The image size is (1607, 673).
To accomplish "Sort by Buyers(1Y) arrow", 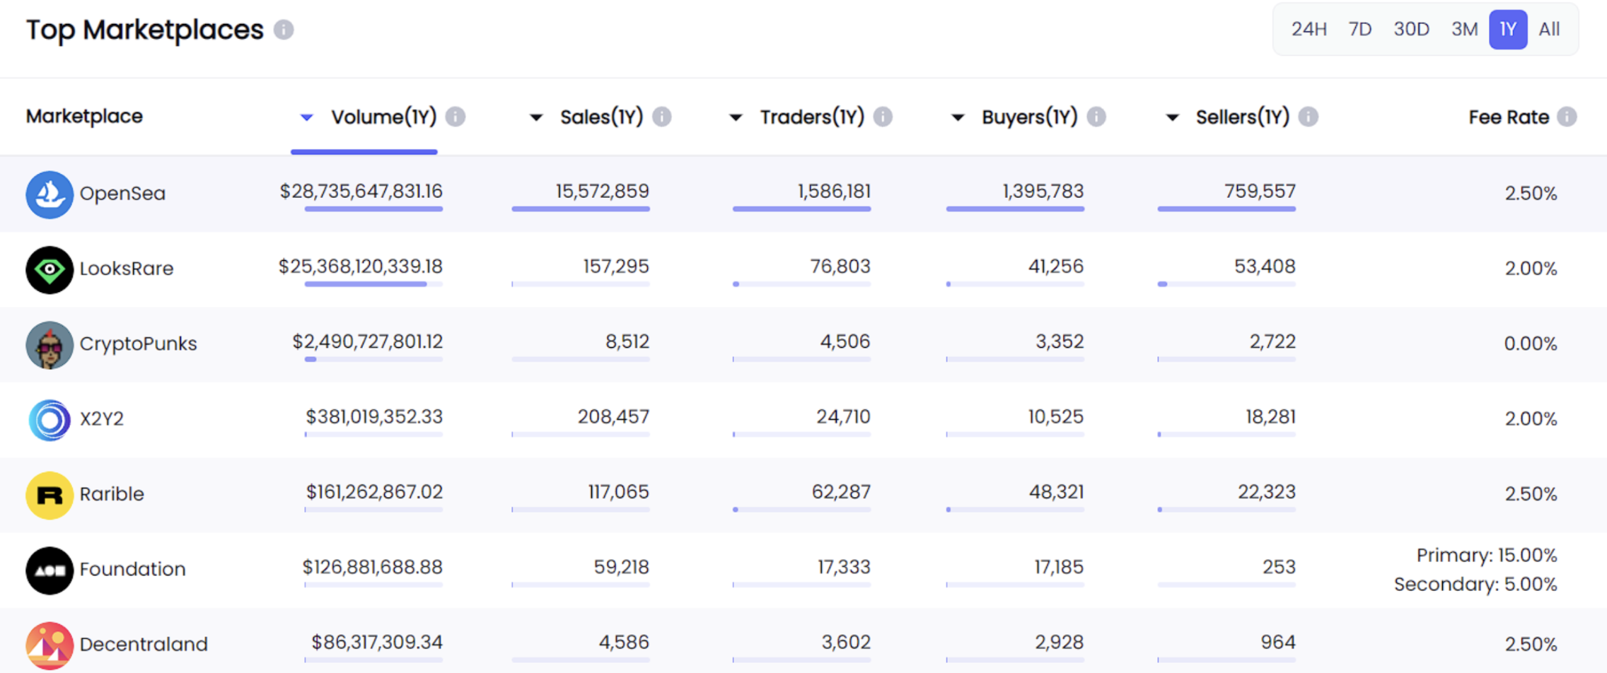I will [x=958, y=117].
